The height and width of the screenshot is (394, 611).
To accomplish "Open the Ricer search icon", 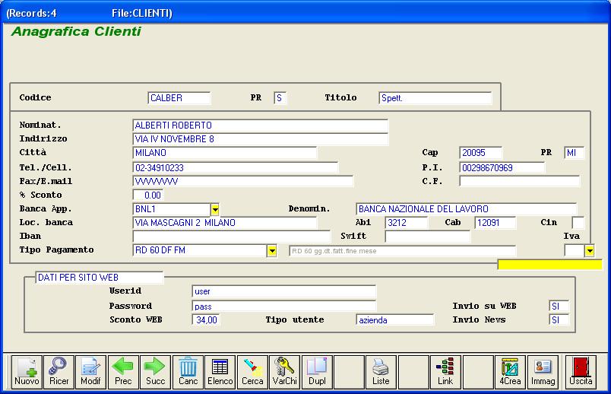I will point(59,372).
